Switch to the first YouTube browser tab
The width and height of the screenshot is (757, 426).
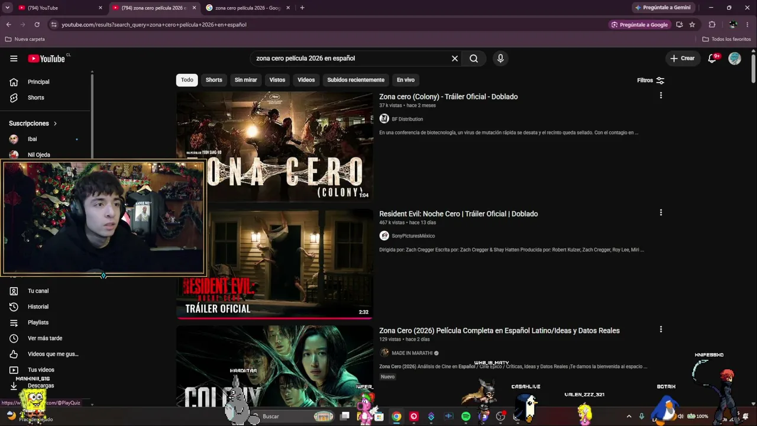coord(59,8)
